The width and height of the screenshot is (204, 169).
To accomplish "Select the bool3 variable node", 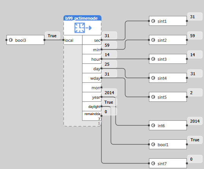I will tap(25, 40).
